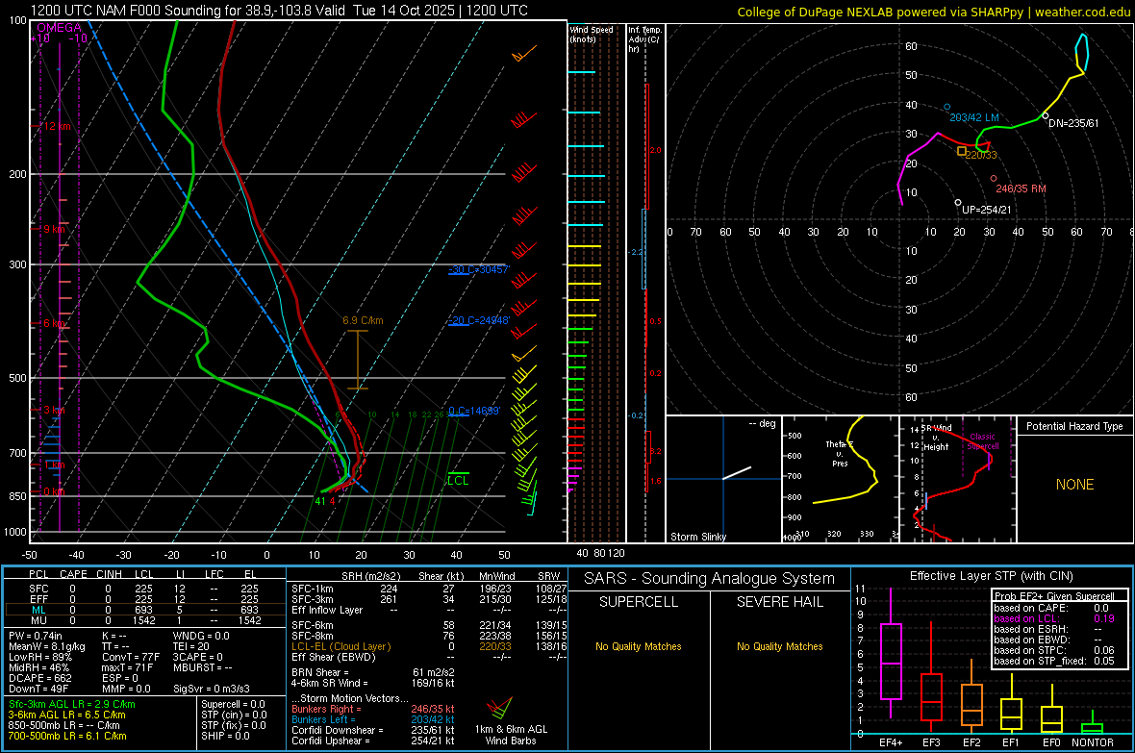
Task: Click the LCL-EL (Cloud Layer) row
Action: tap(429, 646)
